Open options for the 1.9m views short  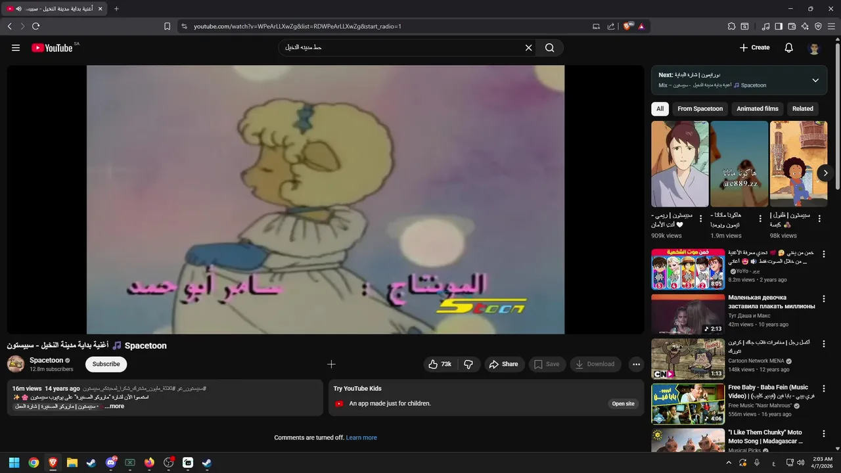(760, 219)
